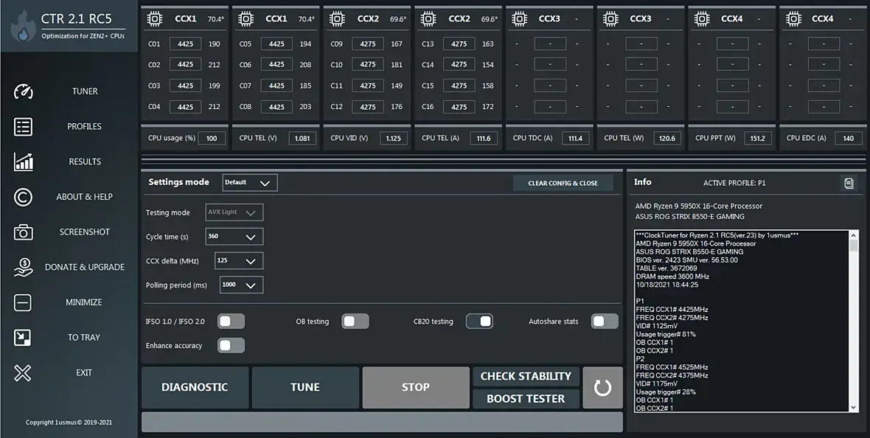Click the Donate & Upgrade hand icon
Screen dimensions: 870x438
(24, 267)
